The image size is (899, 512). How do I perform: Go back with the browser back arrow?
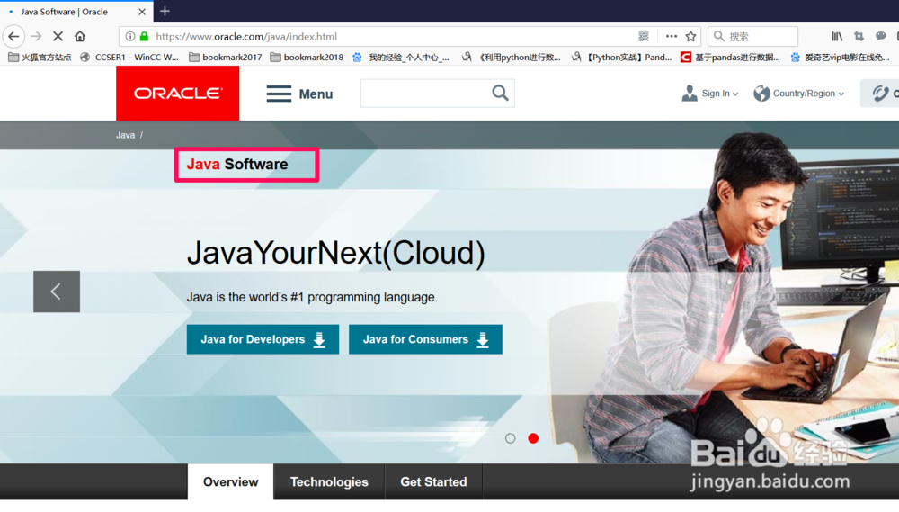tap(13, 37)
